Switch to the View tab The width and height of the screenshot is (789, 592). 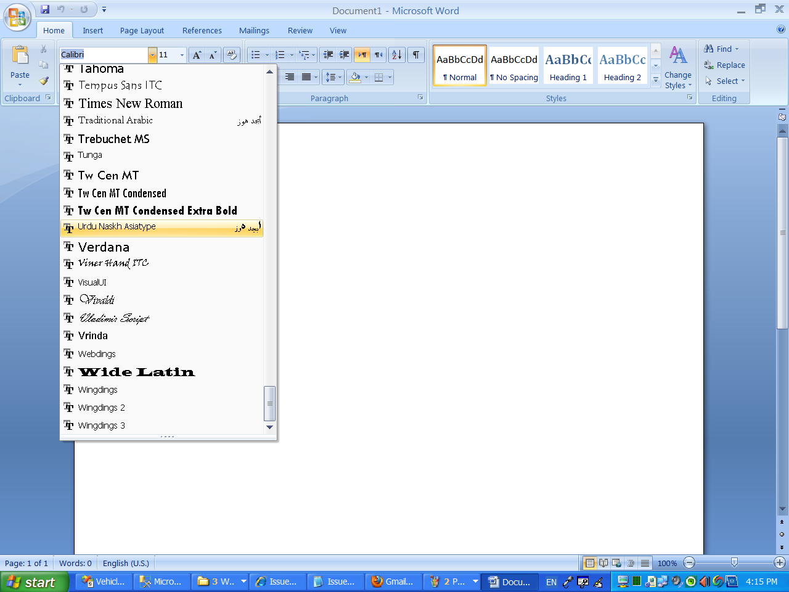(x=338, y=30)
